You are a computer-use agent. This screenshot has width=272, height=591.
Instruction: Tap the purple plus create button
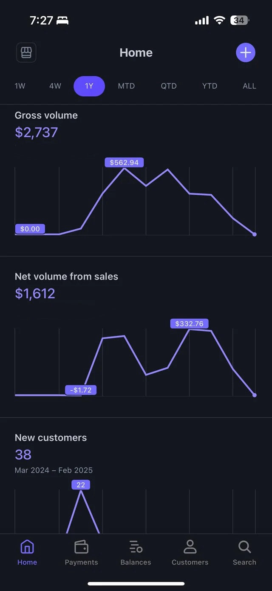(x=245, y=53)
